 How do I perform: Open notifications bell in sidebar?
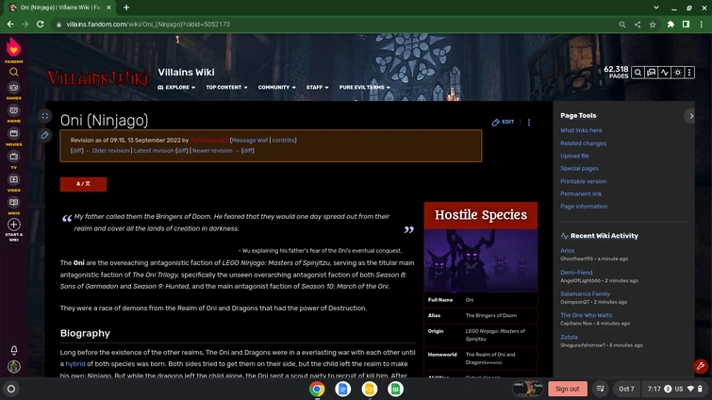(x=14, y=350)
